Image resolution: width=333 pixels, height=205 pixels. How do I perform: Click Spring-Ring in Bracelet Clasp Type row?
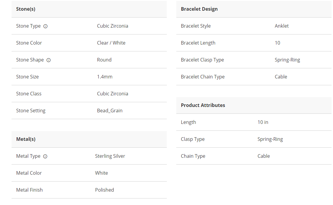tap(287, 60)
